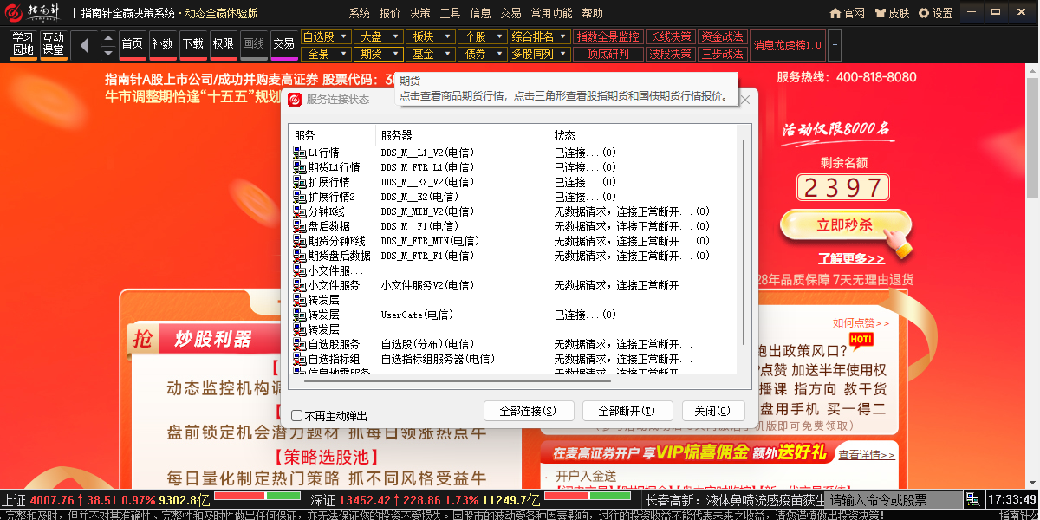Click the plus button after 消息龙虎榜

point(835,45)
